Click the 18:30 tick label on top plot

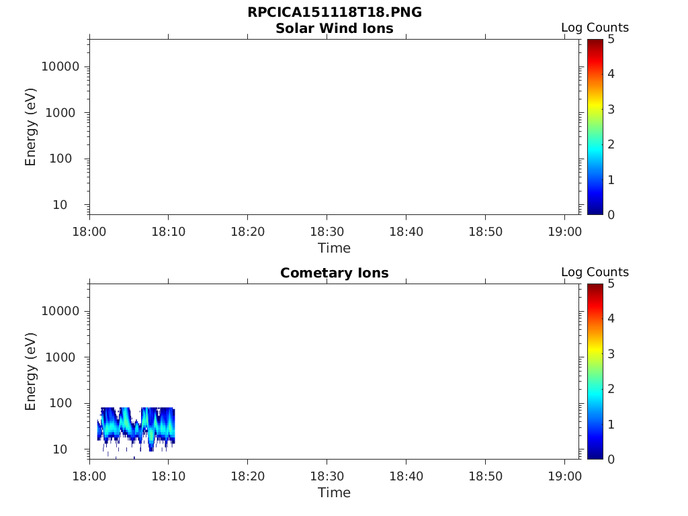(x=327, y=232)
